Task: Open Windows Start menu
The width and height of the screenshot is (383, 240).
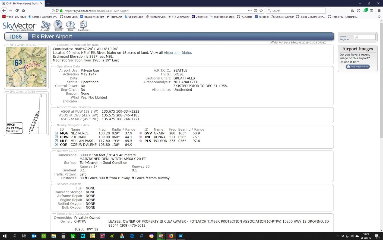Action: coord(5,236)
